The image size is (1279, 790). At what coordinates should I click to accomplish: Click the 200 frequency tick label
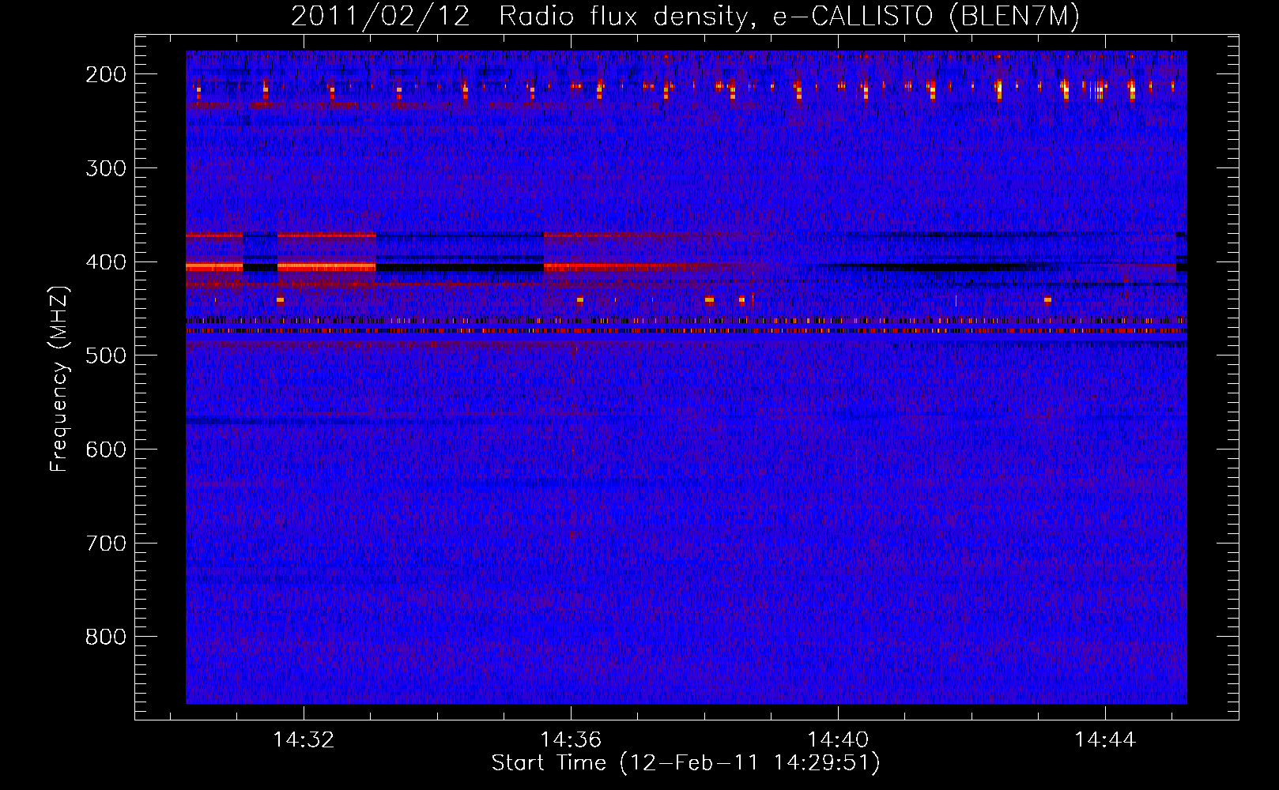click(105, 74)
